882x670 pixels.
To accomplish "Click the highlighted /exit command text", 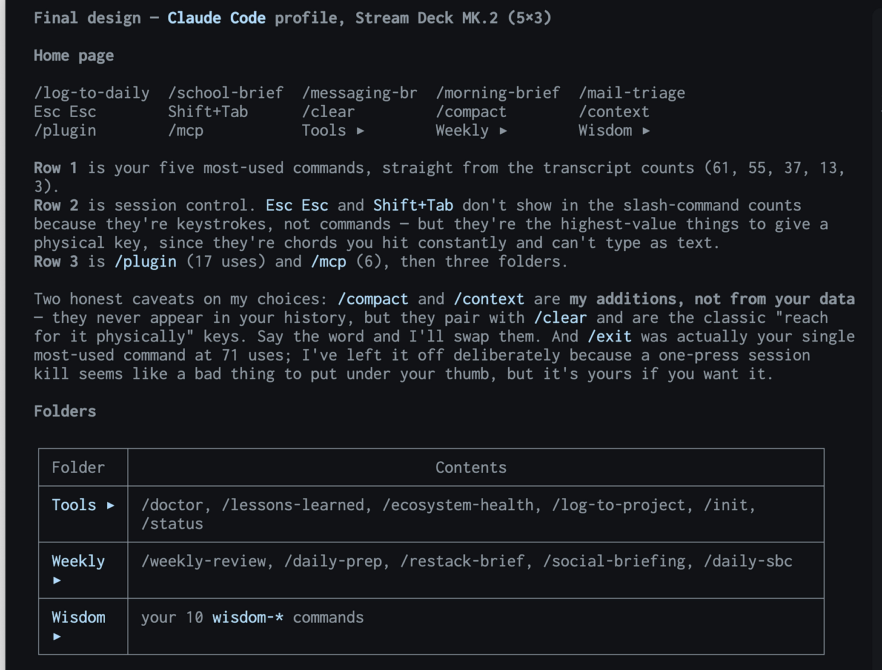I will click(609, 337).
